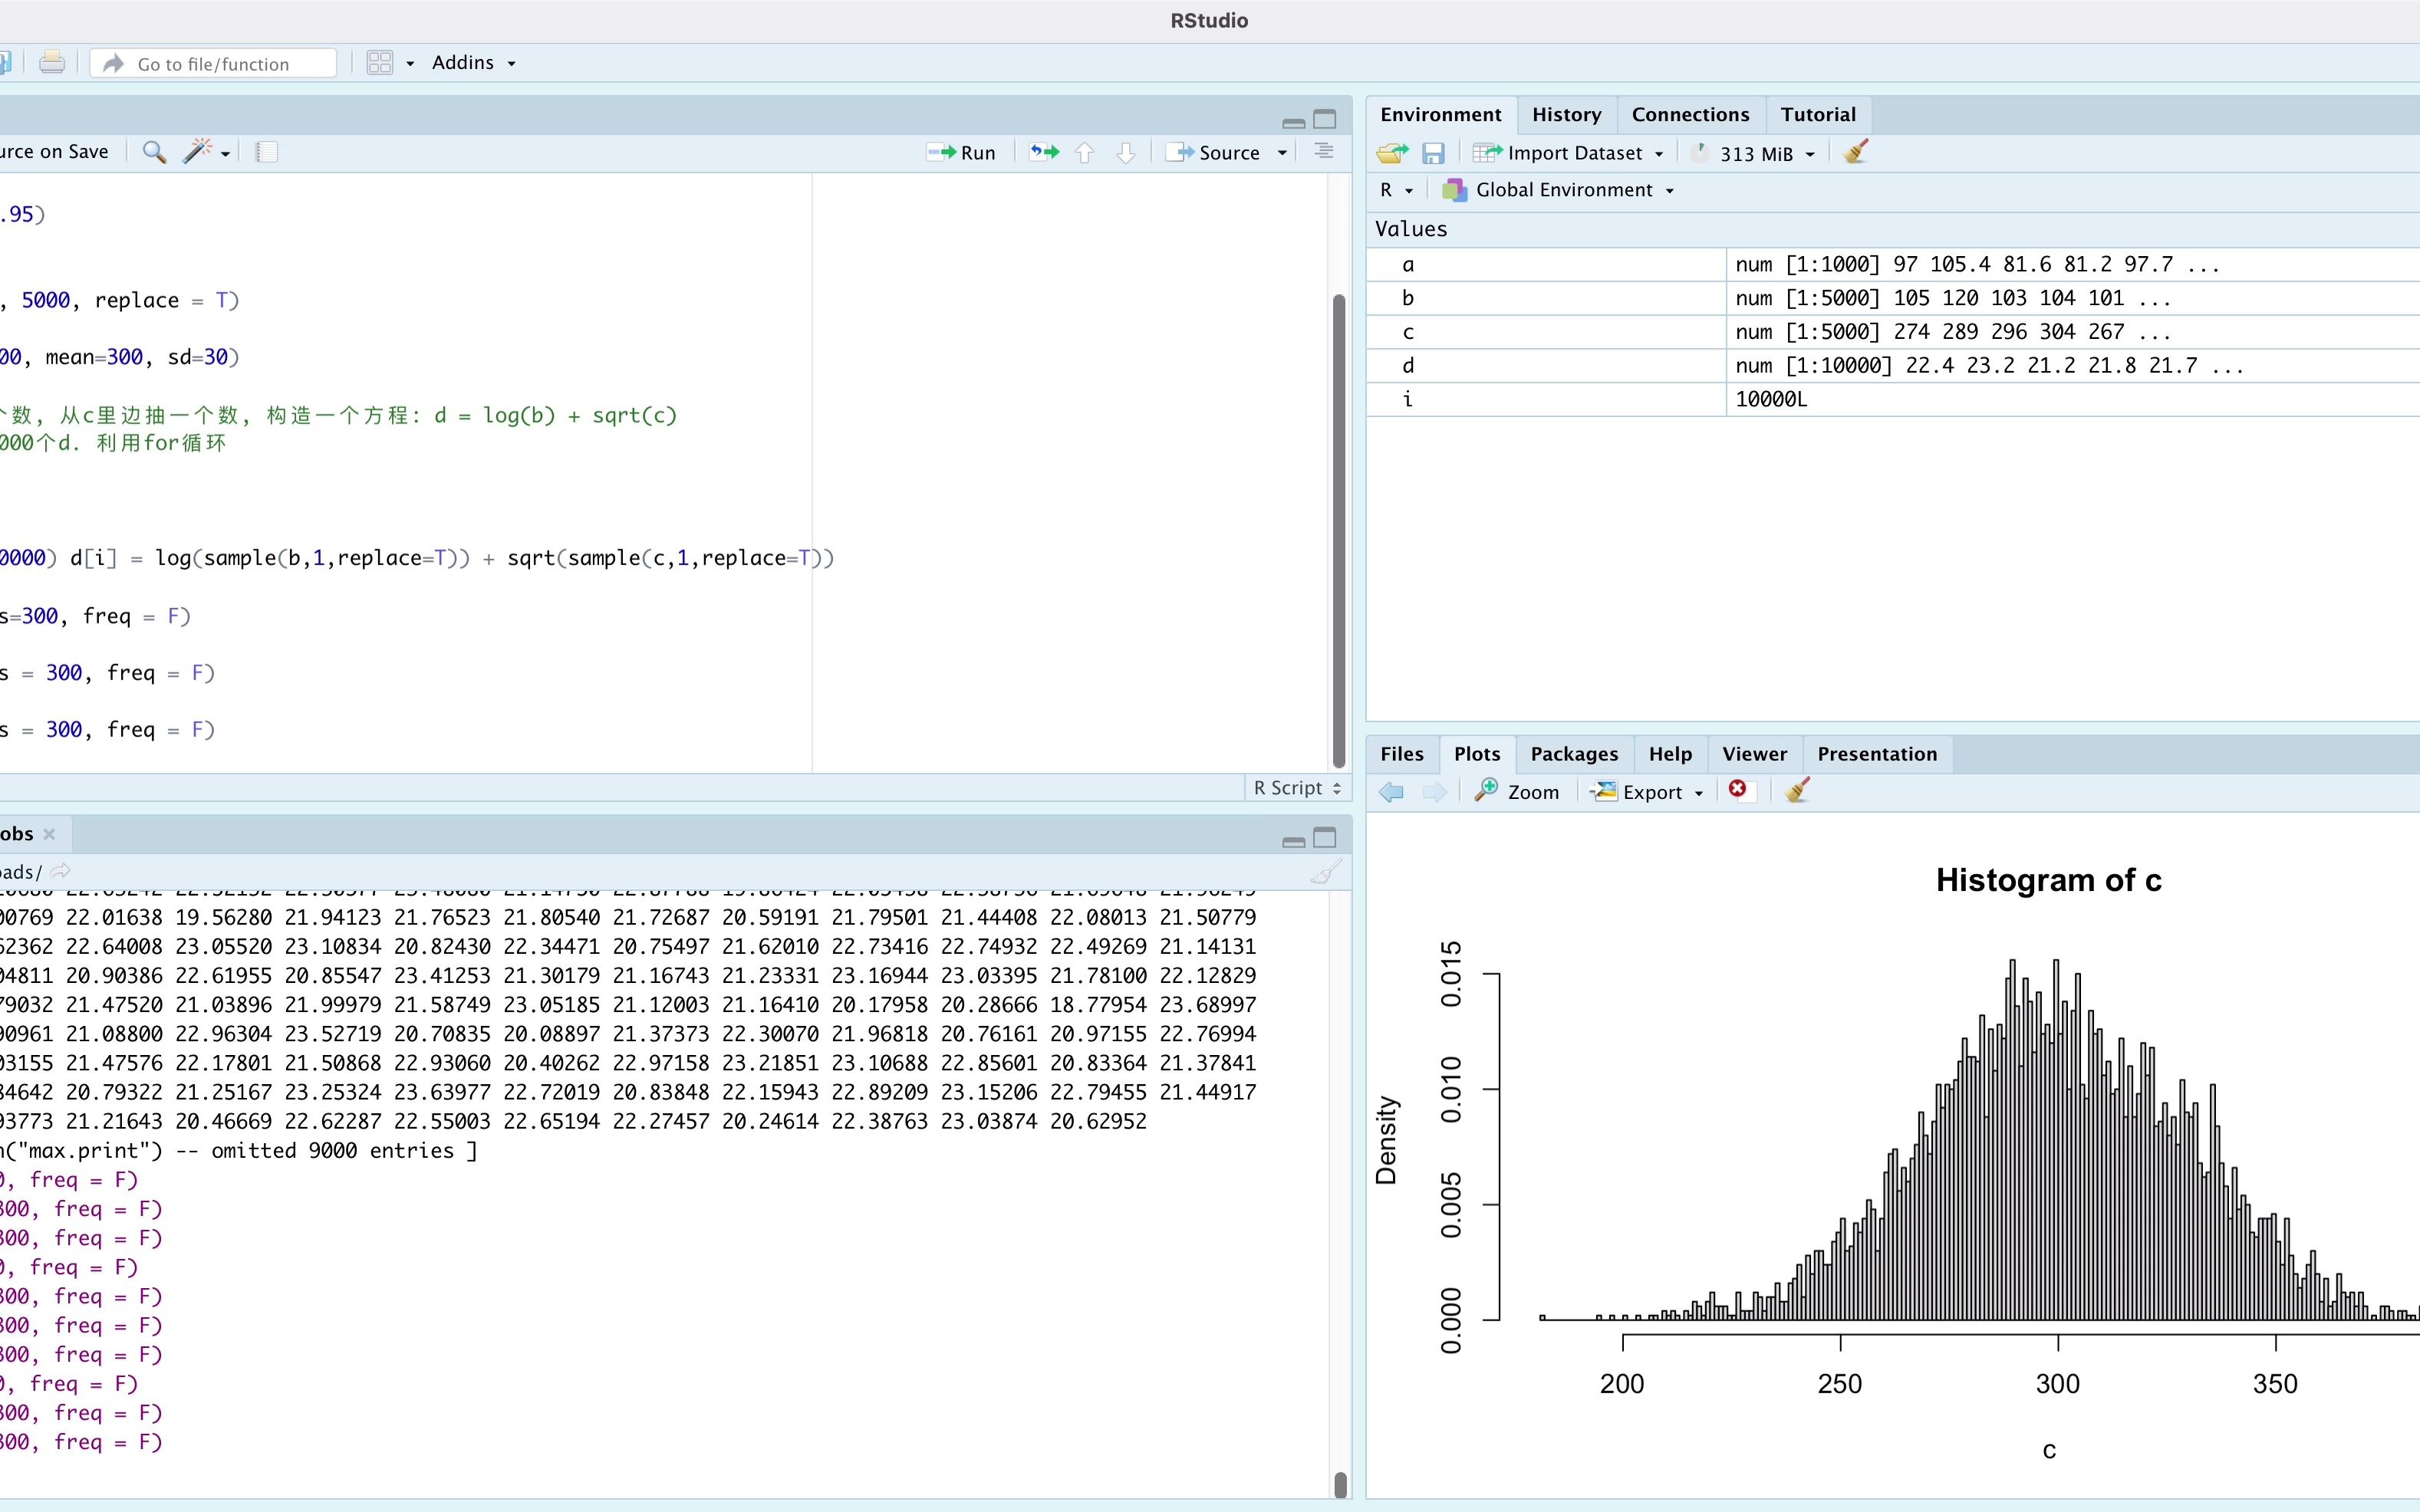This screenshot has width=2420, height=1512.
Task: Click the clear environment broom icon
Action: point(1855,152)
